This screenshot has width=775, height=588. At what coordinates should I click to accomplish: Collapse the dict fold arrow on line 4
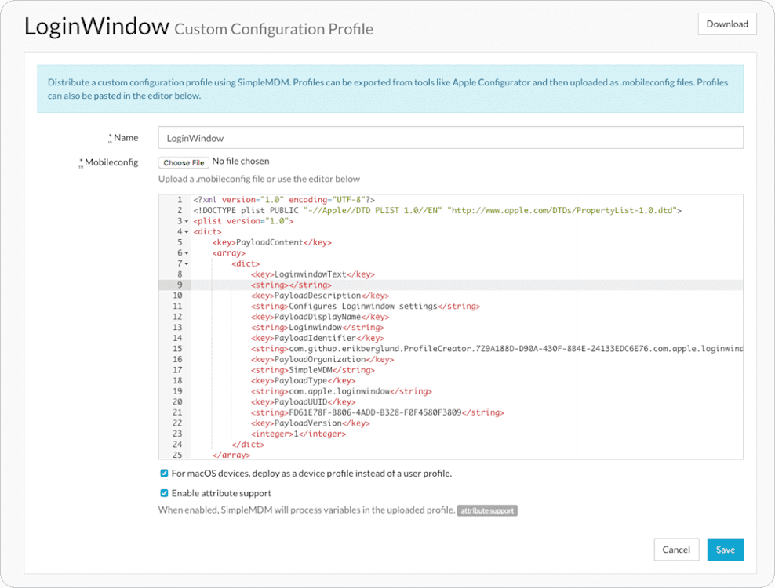click(x=187, y=232)
